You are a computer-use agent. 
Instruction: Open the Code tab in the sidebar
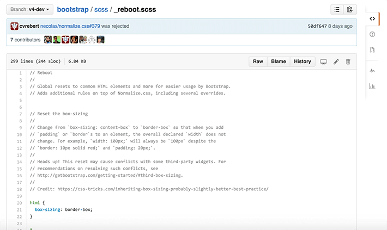(372, 18)
